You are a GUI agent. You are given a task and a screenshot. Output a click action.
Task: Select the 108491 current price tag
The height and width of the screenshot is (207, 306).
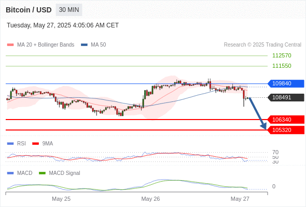point(286,97)
